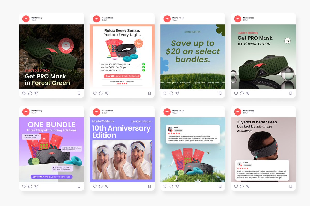Bookmark the '10 years of better sleep' post
The image size is (310, 206).
291,186
